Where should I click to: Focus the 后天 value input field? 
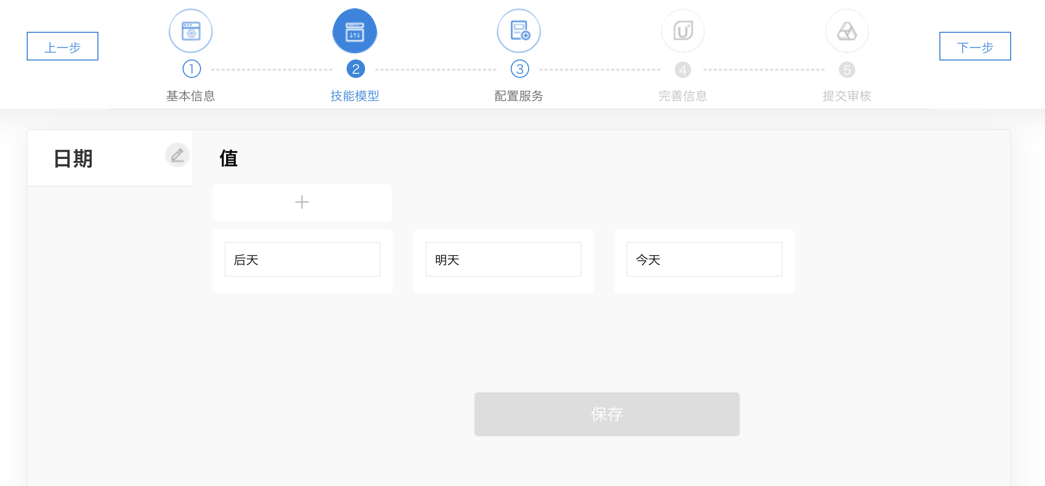click(303, 260)
